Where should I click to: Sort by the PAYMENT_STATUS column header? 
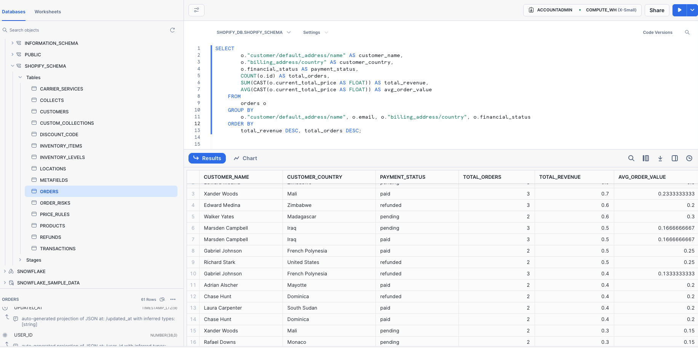point(403,177)
